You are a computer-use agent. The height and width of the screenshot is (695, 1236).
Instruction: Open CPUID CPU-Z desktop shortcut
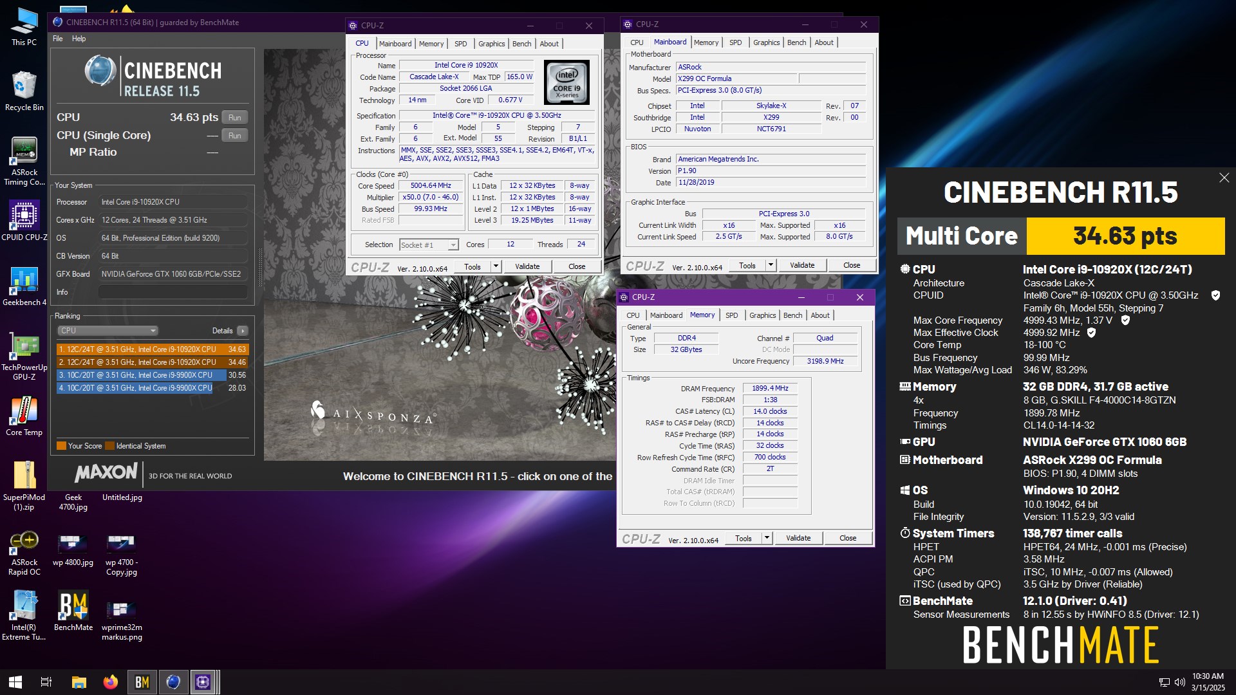coord(24,220)
